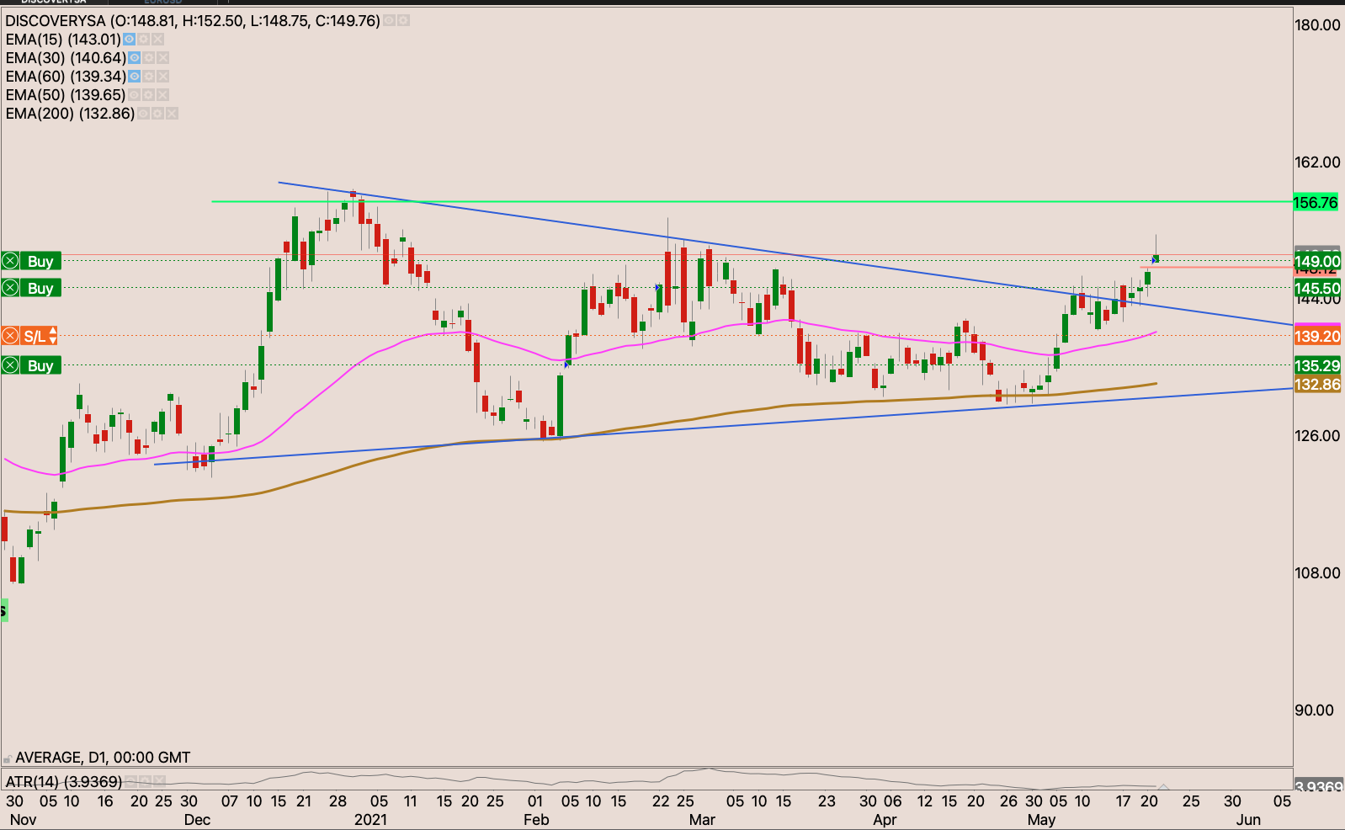1345x830 pixels.
Task: Click the AVERAGE, D1 timeframe label
Action: pyautogui.click(x=103, y=758)
